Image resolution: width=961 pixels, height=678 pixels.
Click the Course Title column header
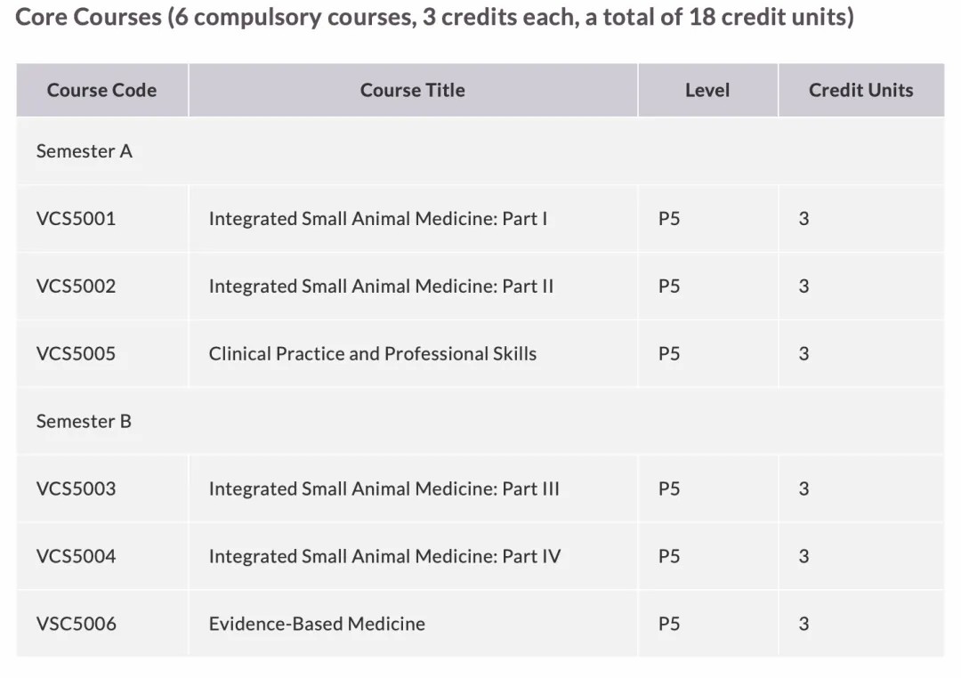tap(412, 90)
